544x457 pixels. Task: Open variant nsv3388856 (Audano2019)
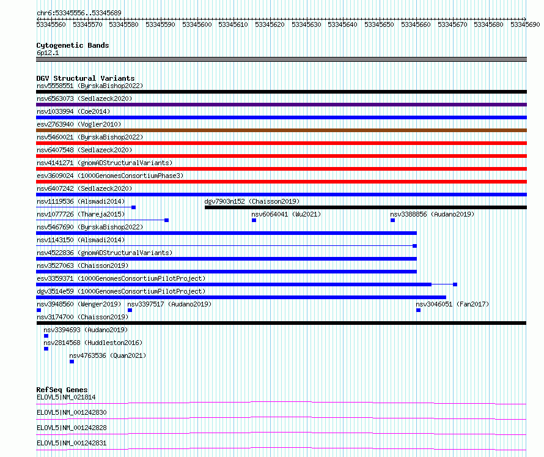432,214
